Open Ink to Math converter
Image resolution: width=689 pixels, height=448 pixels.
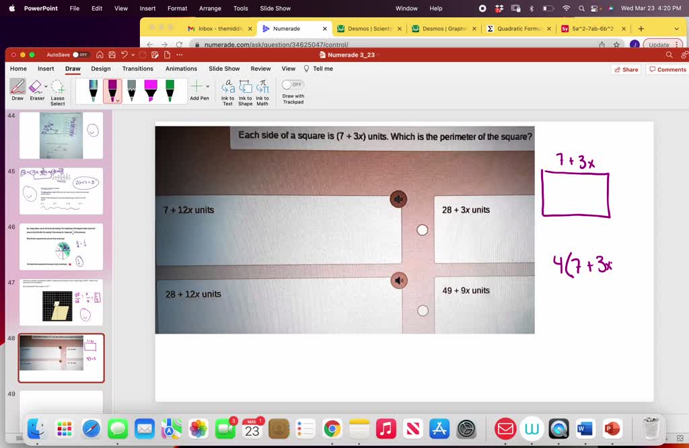click(x=262, y=89)
